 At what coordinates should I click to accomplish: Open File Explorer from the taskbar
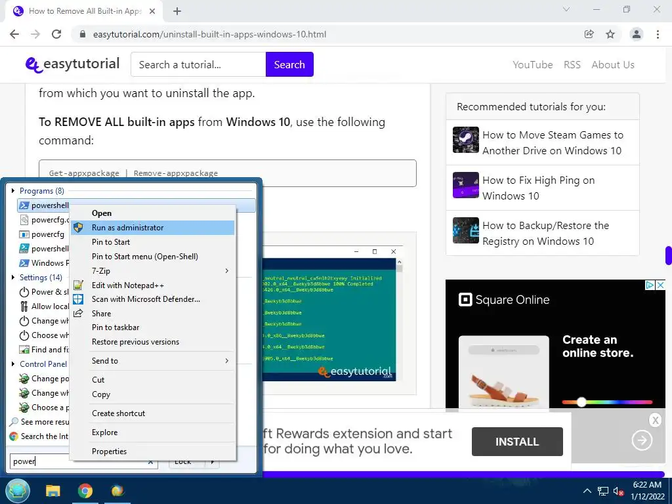point(53,491)
